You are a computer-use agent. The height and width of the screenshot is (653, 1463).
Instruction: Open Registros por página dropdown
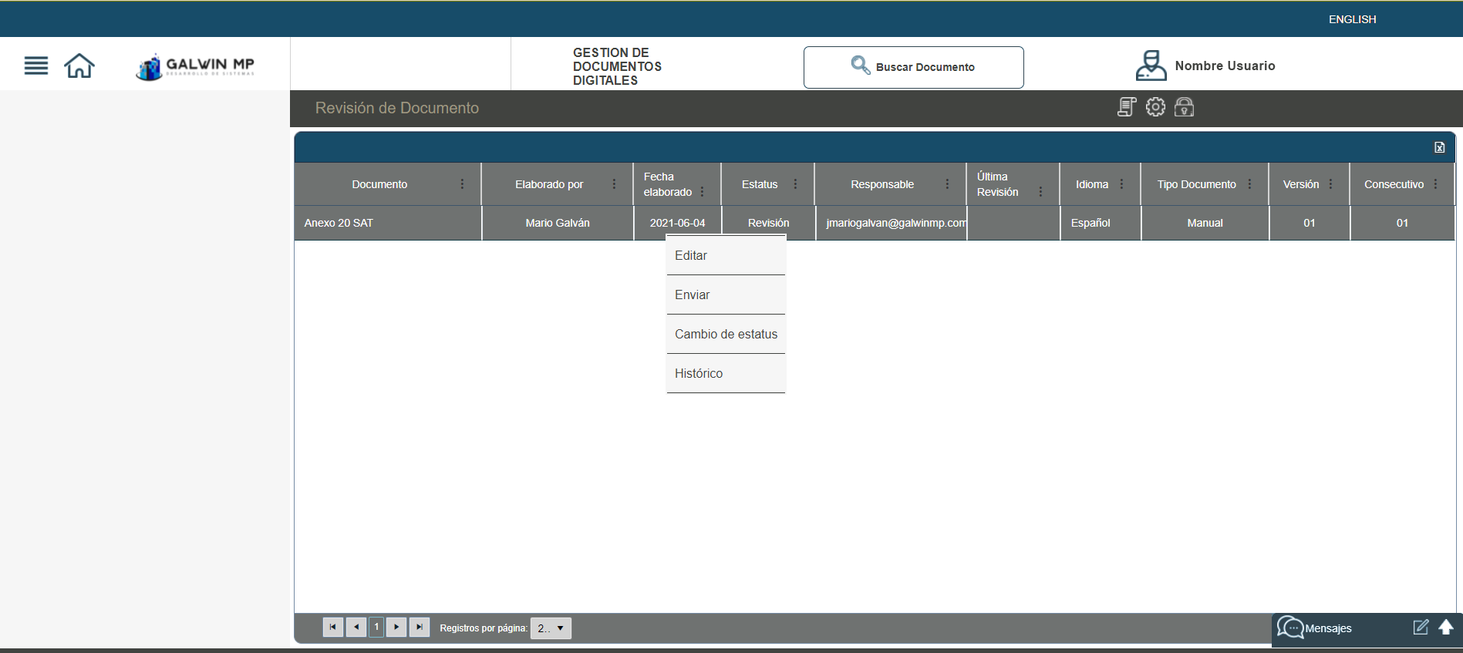pyautogui.click(x=551, y=628)
